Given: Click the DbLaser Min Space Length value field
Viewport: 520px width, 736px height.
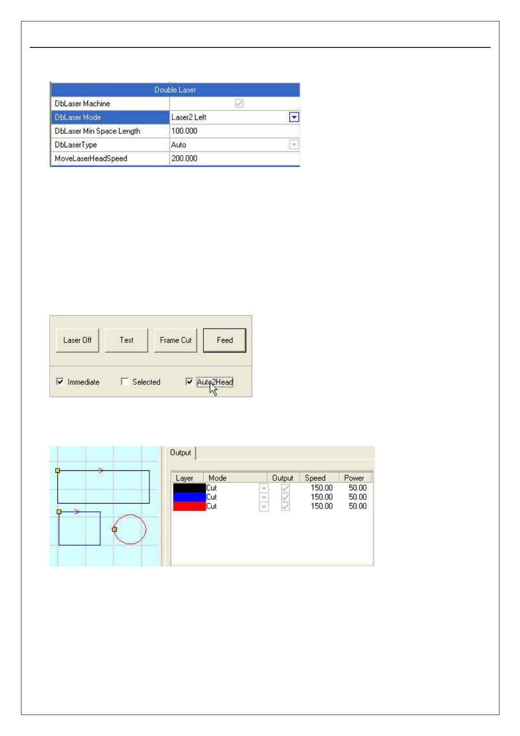Looking at the screenshot, I should (x=234, y=131).
